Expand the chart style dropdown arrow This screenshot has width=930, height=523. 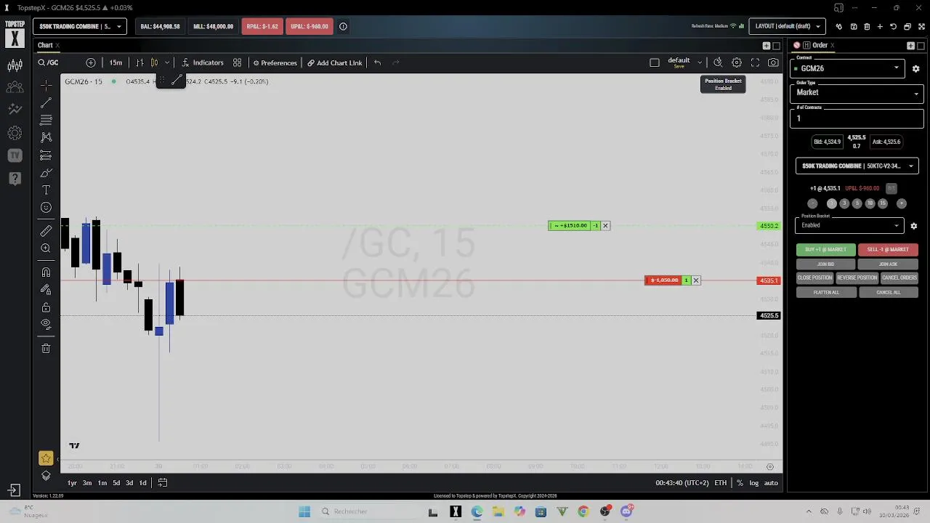coord(167,62)
